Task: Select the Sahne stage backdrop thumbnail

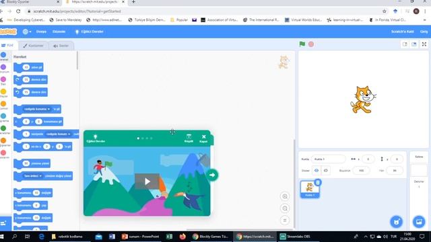Action: point(419,170)
